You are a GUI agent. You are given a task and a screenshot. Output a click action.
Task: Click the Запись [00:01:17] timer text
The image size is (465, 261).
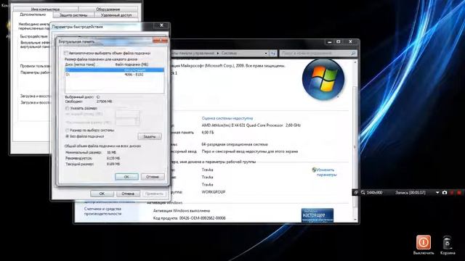pyautogui.click(x=410, y=193)
